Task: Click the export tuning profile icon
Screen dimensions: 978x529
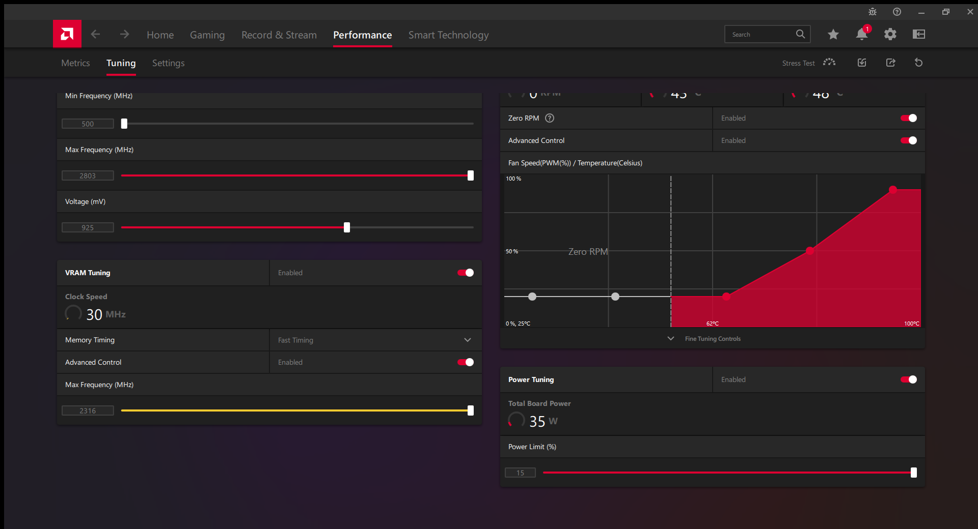Action: click(890, 63)
